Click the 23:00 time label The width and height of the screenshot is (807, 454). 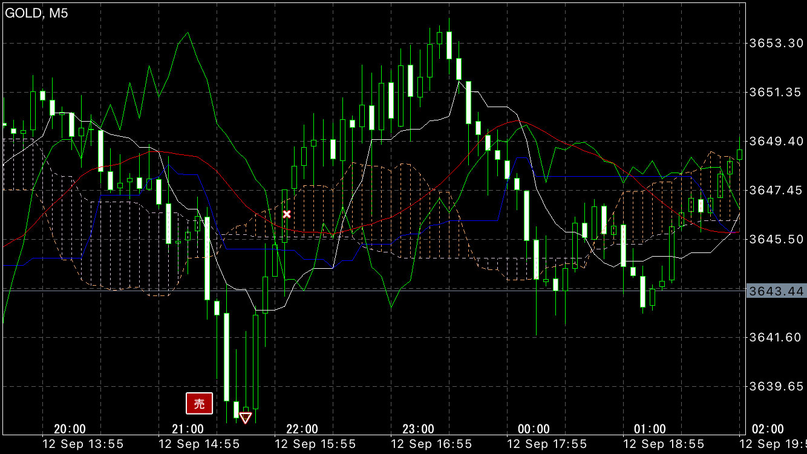click(x=418, y=429)
